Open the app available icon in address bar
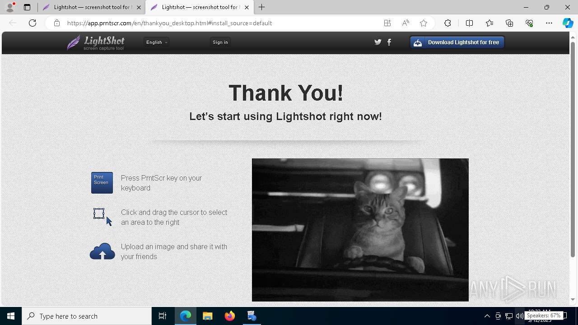The height and width of the screenshot is (325, 578). 387,23
